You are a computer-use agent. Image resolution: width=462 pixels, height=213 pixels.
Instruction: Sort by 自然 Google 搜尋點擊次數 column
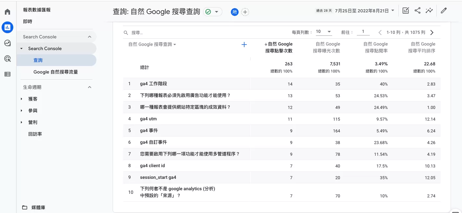pyautogui.click(x=278, y=47)
